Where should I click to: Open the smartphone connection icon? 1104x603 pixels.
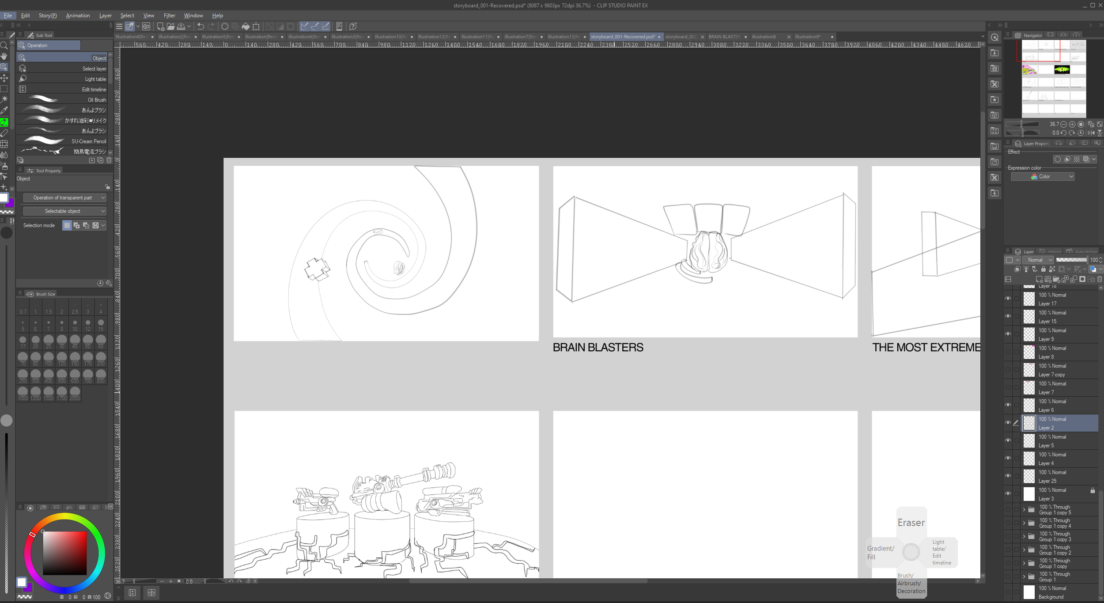point(339,27)
